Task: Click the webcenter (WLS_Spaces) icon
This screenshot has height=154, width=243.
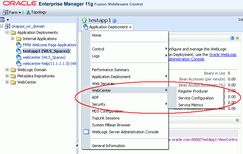Action: (x=19, y=57)
